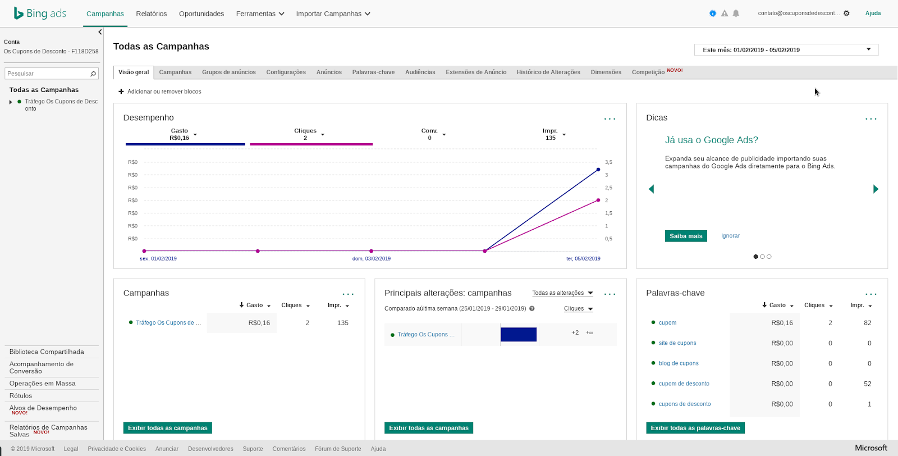Open the Todas as alterações filter dropdown
The height and width of the screenshot is (456, 898).
(x=563, y=293)
